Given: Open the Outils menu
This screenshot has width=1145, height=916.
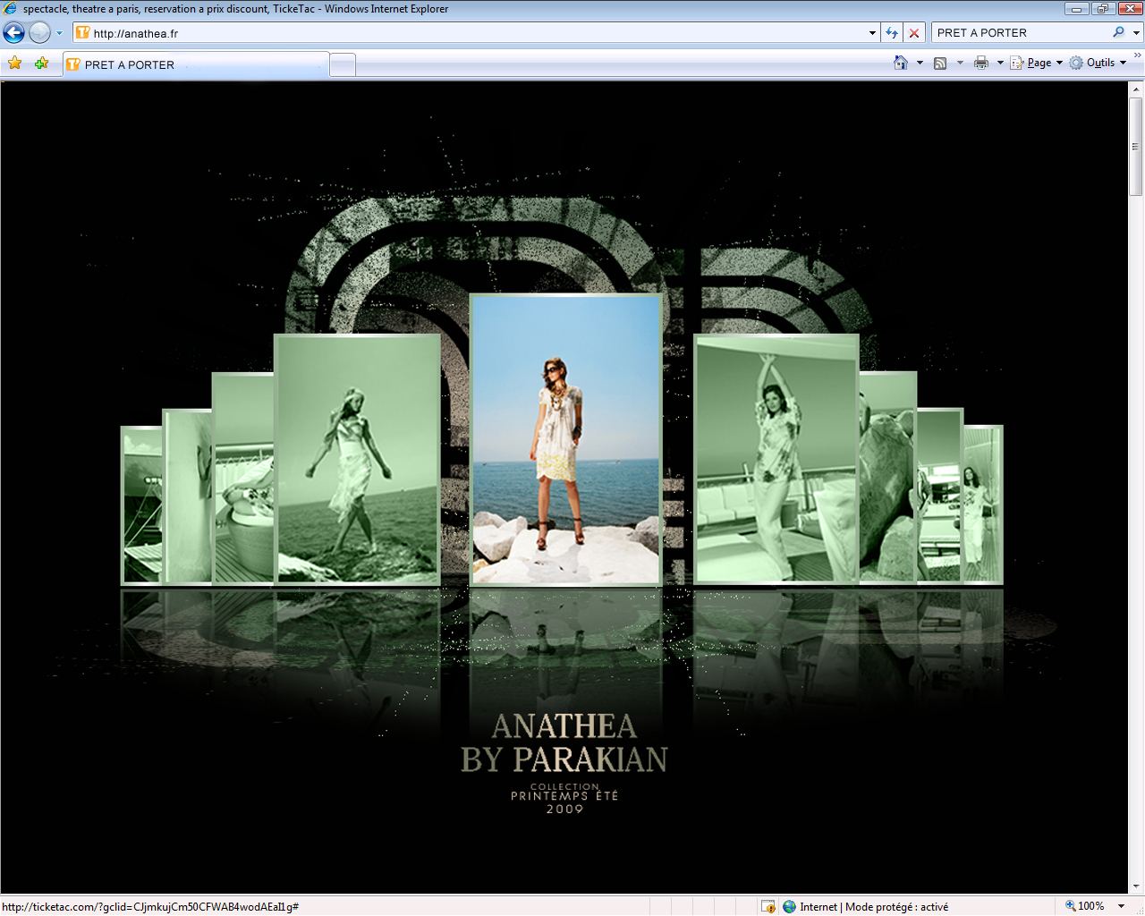Looking at the screenshot, I should [x=1098, y=63].
